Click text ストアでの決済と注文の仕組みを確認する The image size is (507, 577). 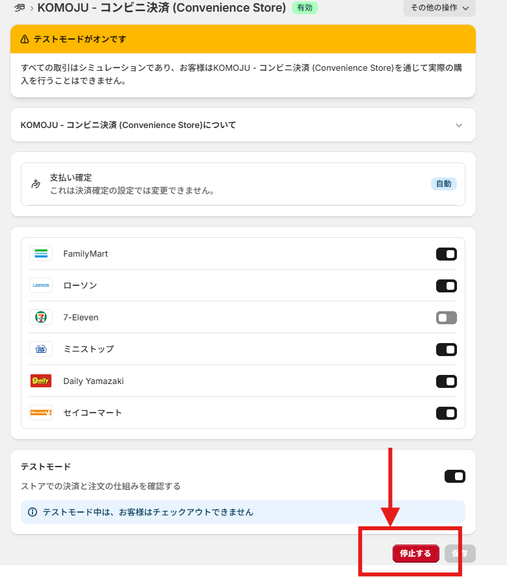pyautogui.click(x=101, y=486)
